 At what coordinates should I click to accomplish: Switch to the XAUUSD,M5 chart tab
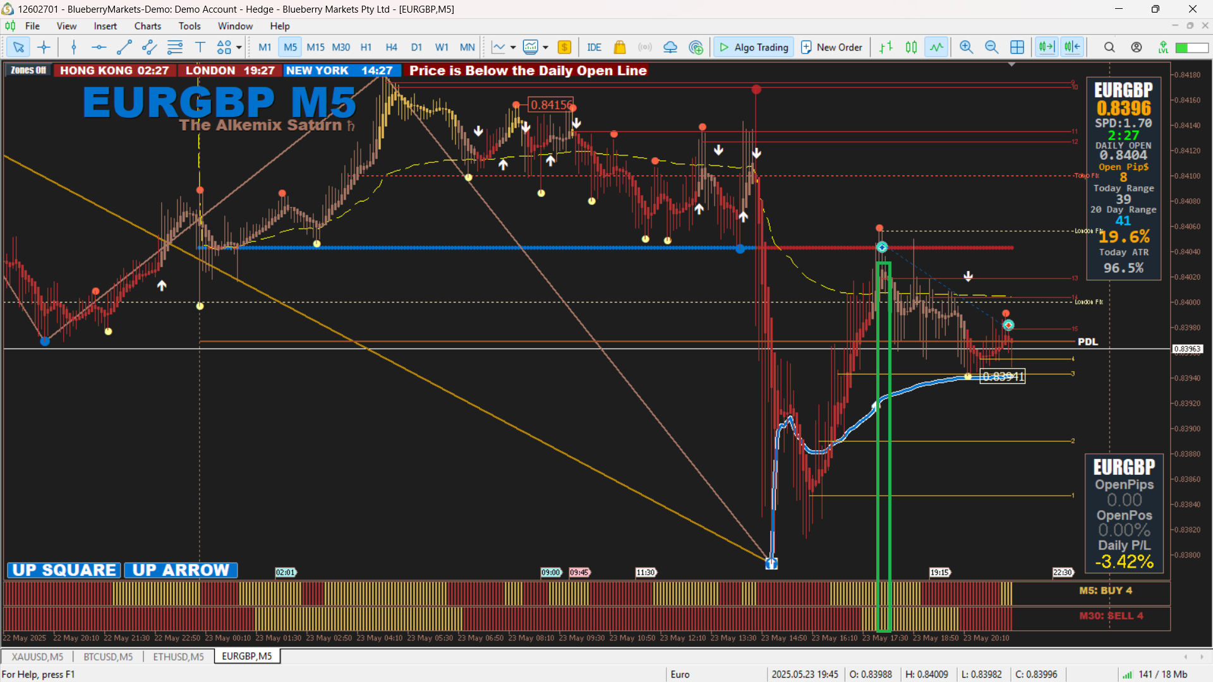click(x=37, y=657)
